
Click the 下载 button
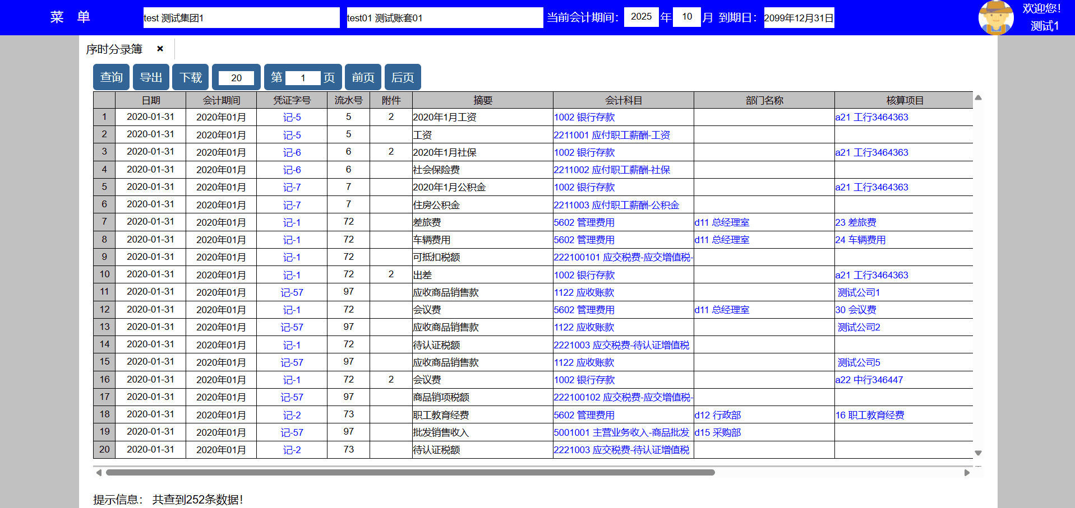point(191,77)
